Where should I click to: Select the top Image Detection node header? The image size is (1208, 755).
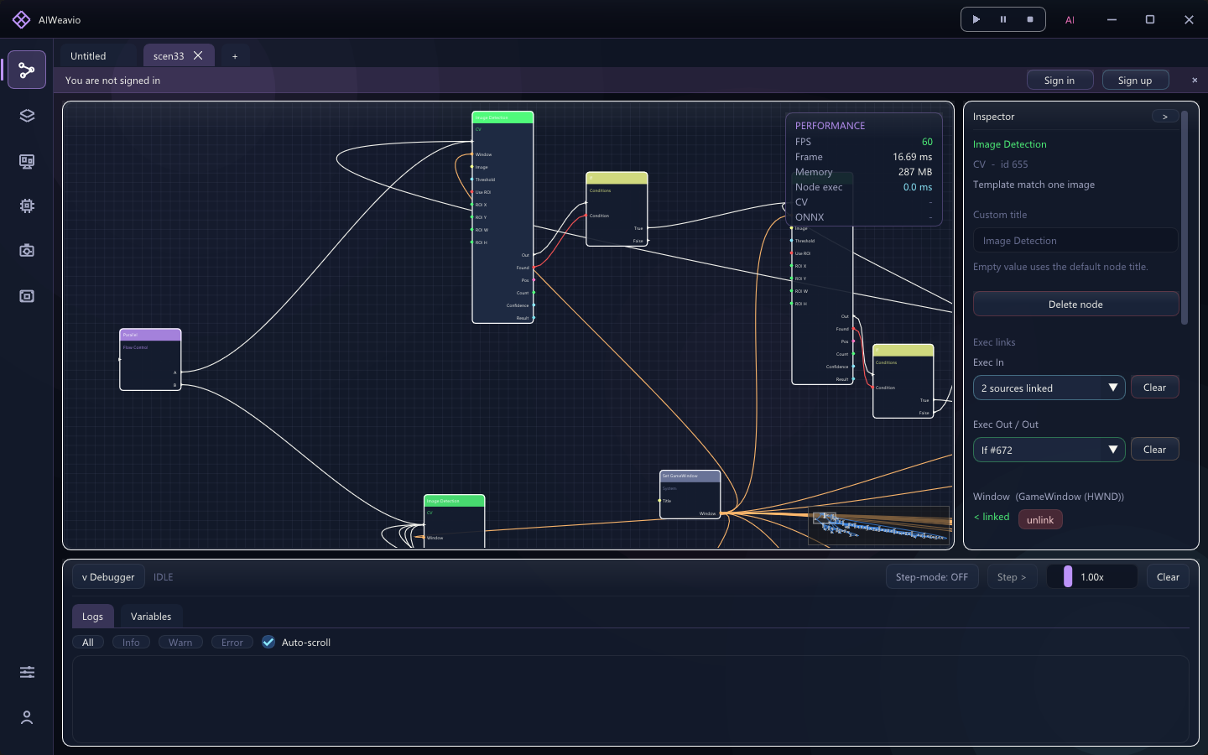(502, 117)
